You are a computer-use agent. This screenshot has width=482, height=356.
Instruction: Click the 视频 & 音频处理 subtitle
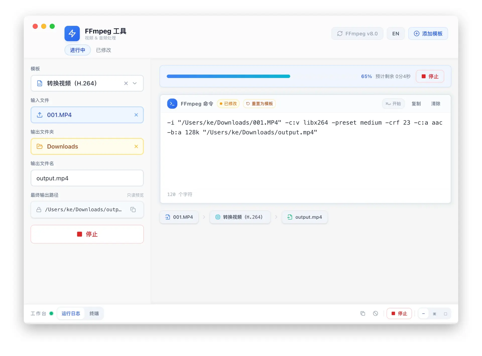[x=100, y=38]
